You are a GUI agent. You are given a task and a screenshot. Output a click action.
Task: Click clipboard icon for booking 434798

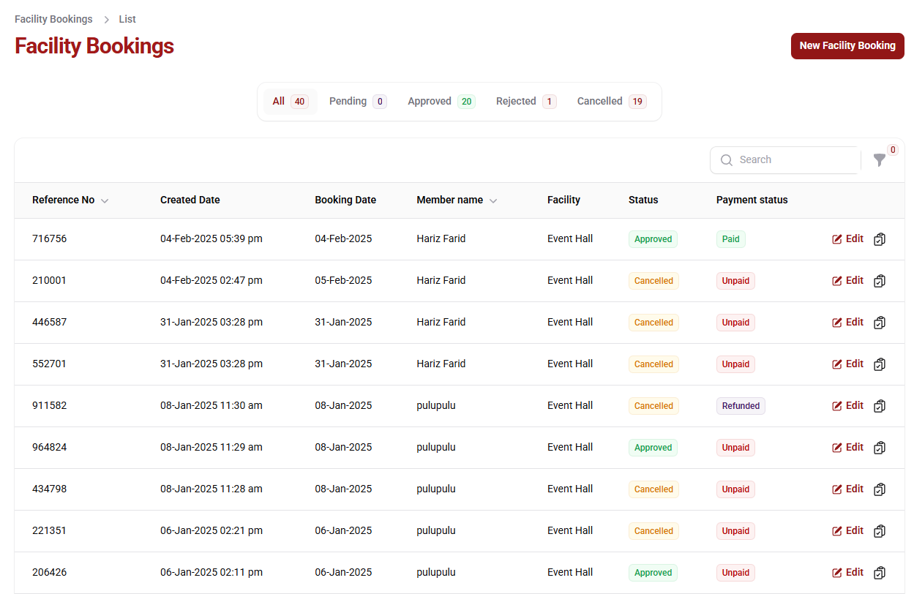click(880, 489)
